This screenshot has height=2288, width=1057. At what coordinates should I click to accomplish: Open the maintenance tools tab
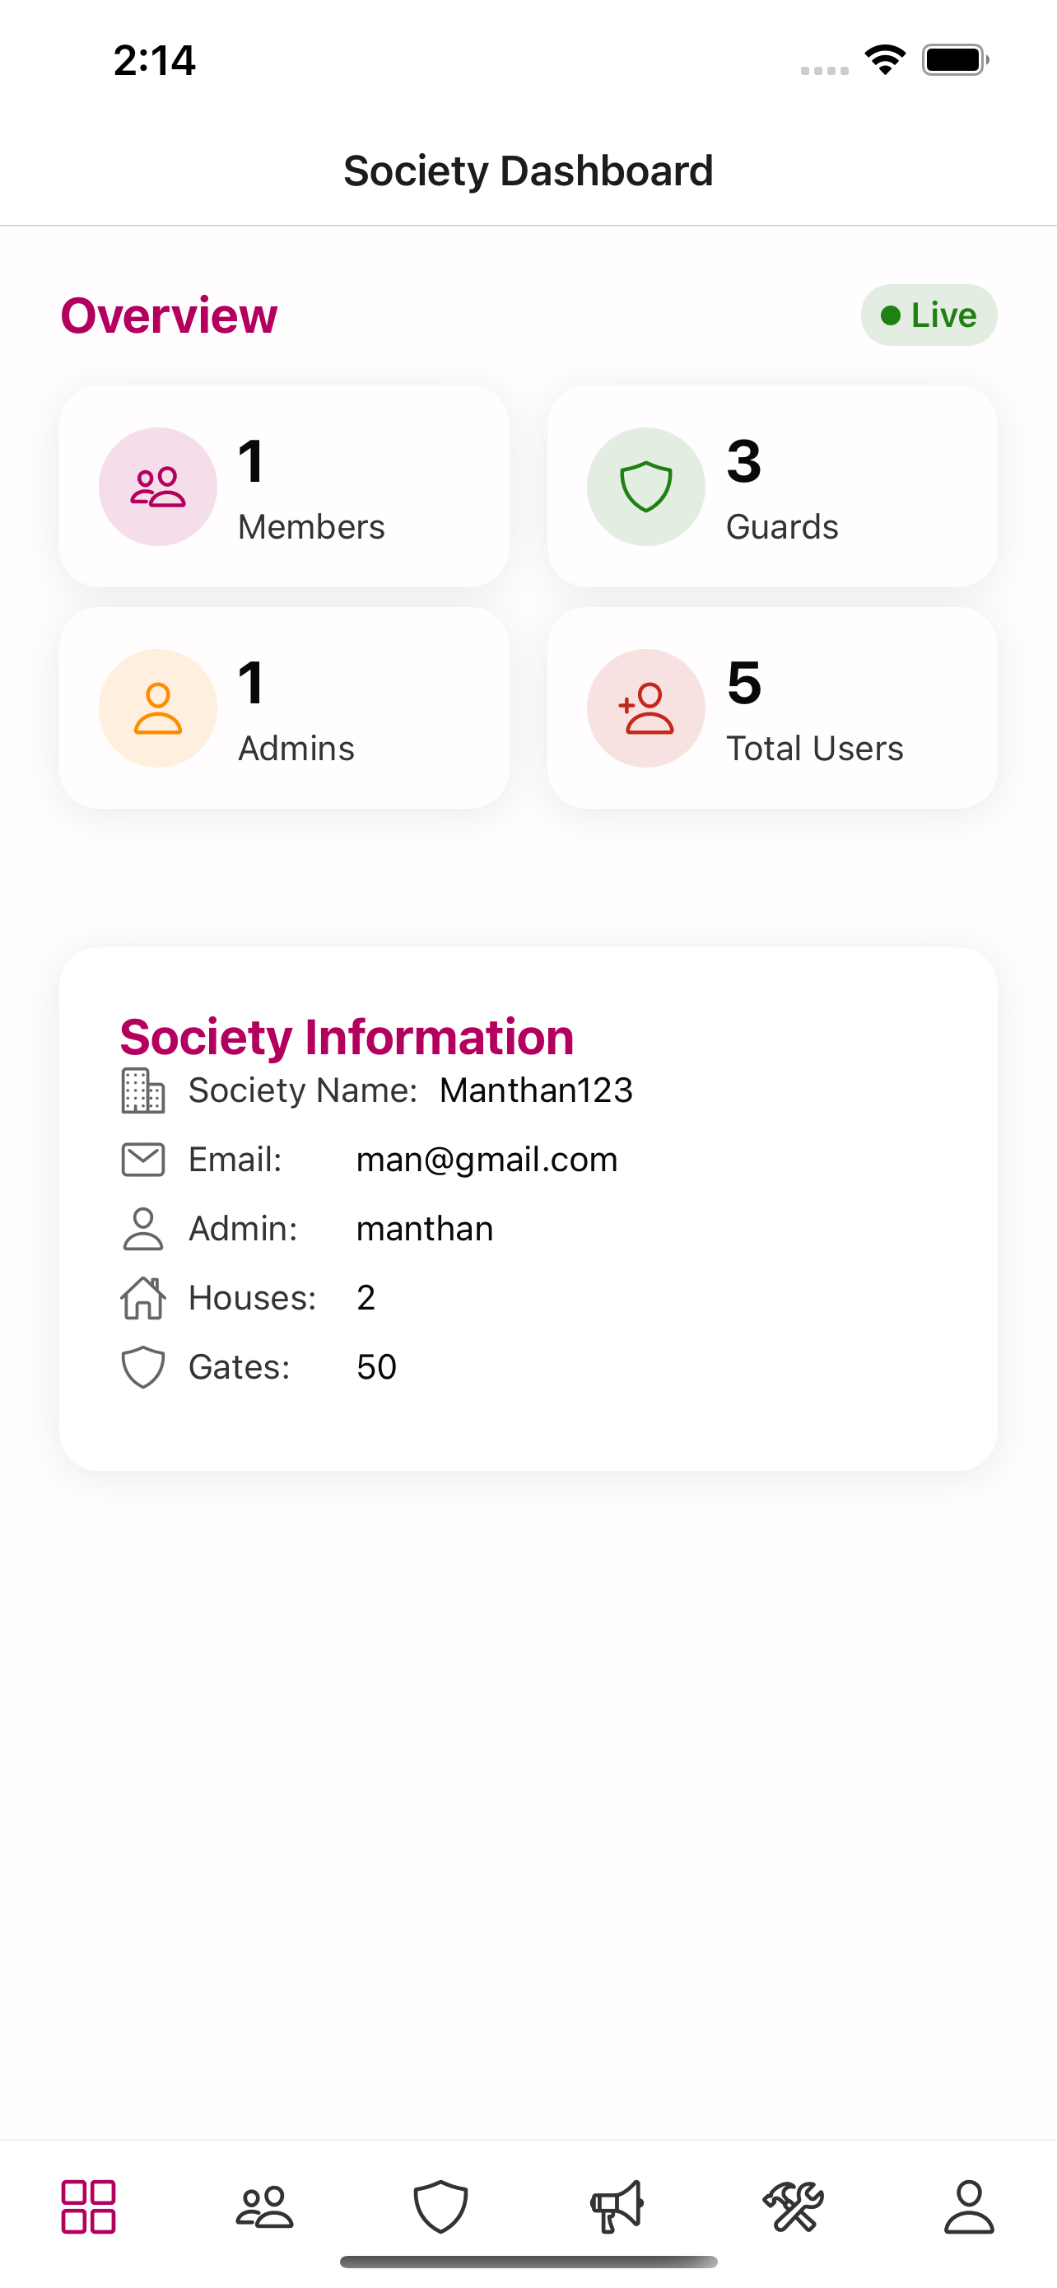793,2206
